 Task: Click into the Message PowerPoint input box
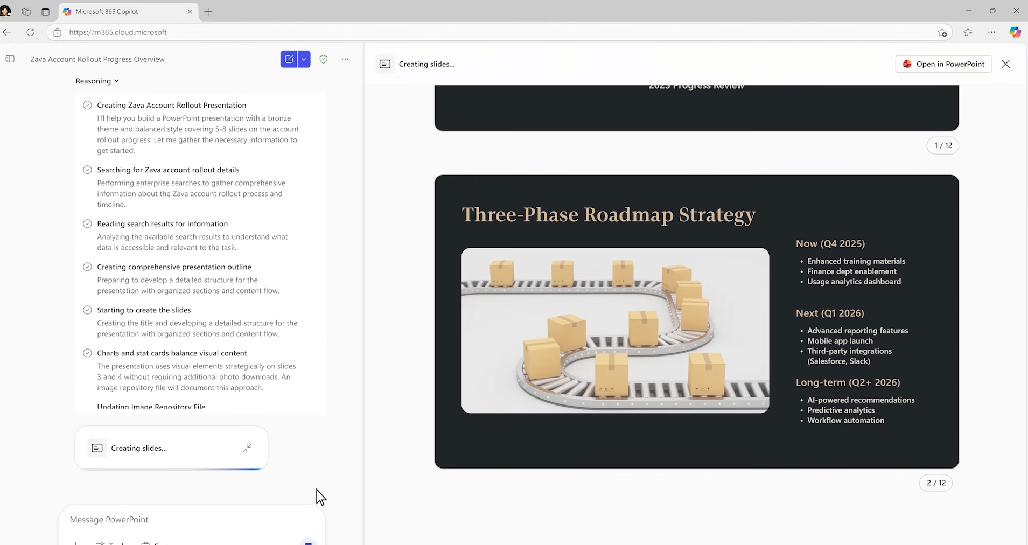(x=192, y=520)
